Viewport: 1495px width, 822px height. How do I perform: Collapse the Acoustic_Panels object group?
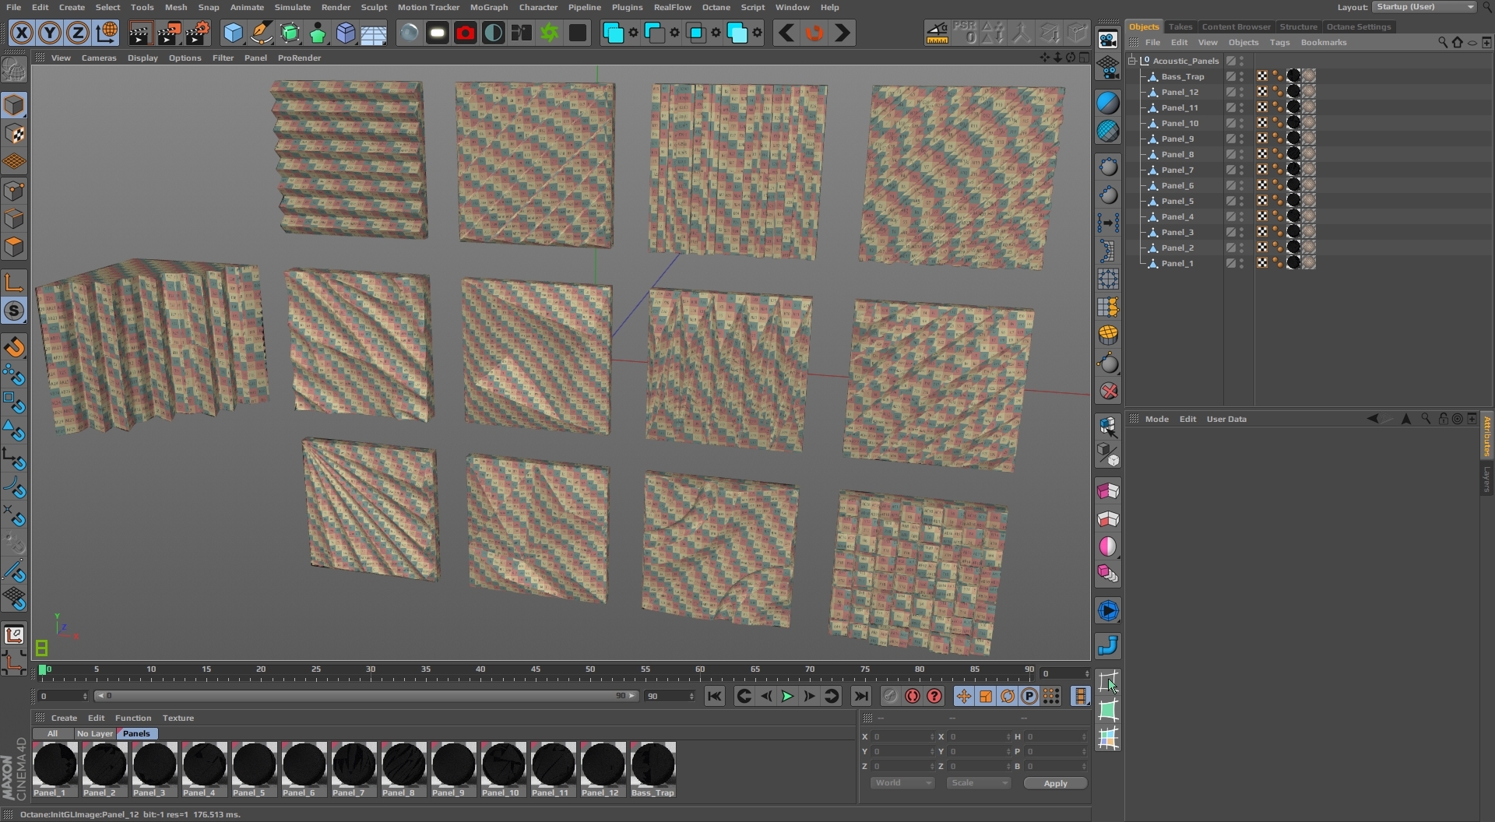click(1133, 61)
